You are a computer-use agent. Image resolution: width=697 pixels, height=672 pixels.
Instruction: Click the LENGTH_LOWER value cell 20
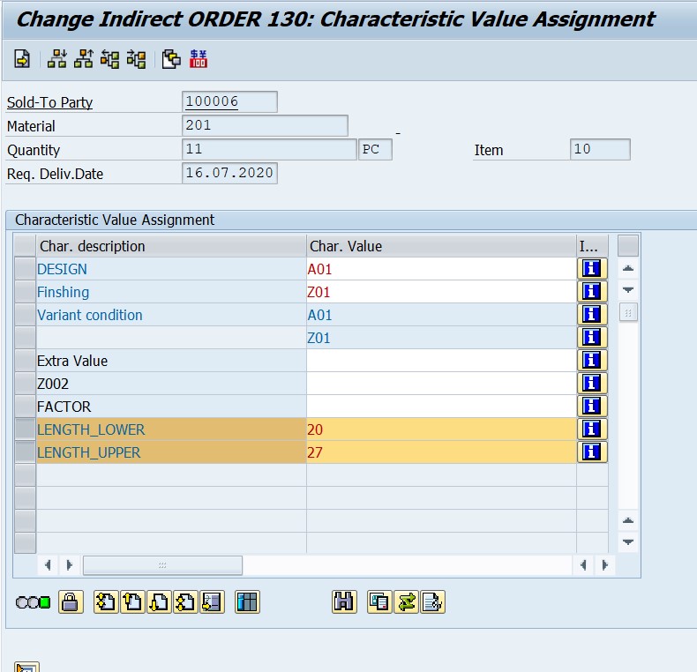441,429
